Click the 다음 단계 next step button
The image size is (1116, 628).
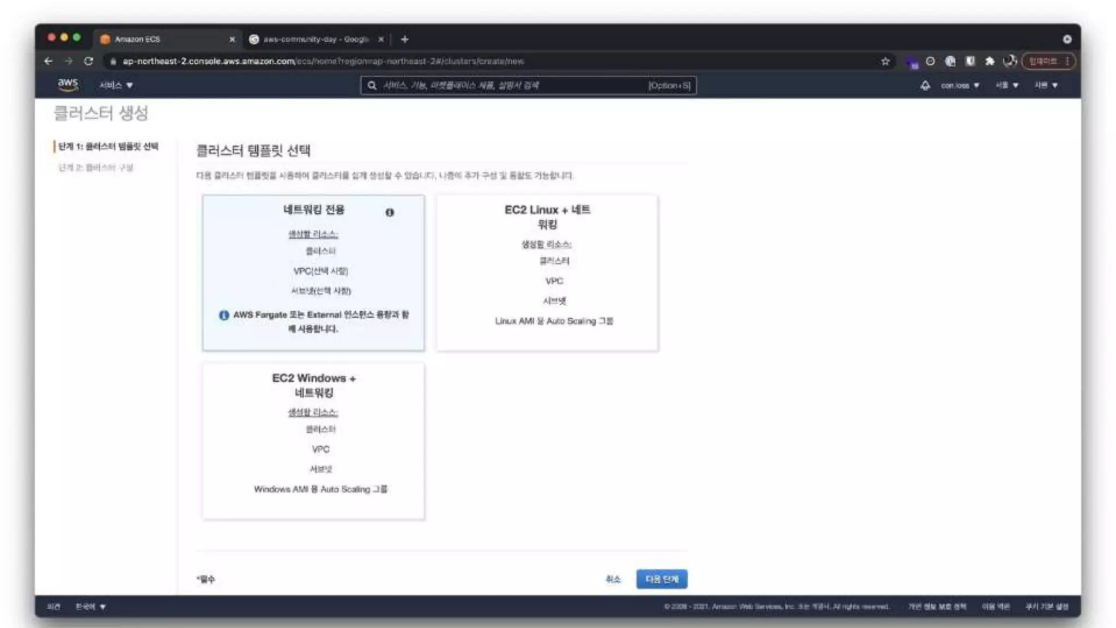click(662, 579)
